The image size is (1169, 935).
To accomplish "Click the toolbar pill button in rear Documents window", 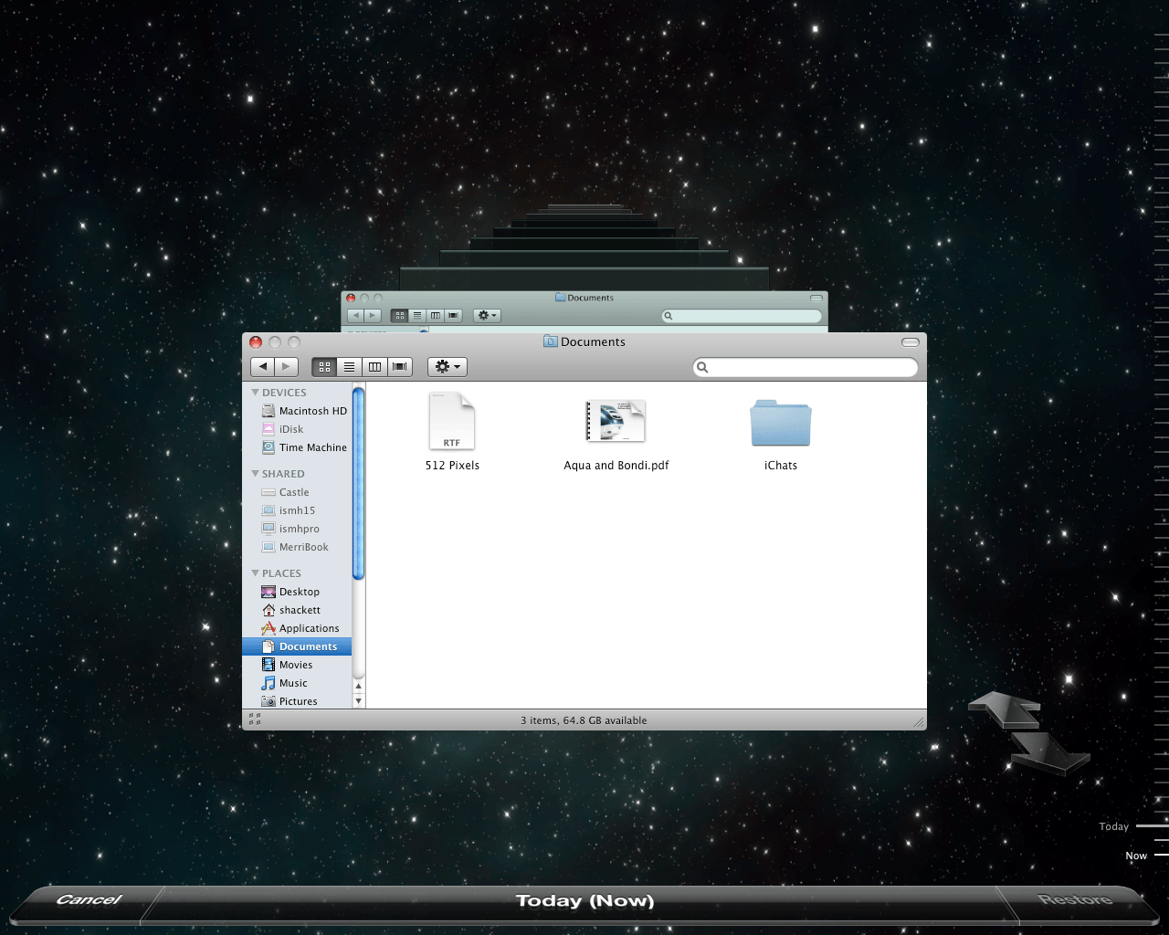I will [816, 298].
